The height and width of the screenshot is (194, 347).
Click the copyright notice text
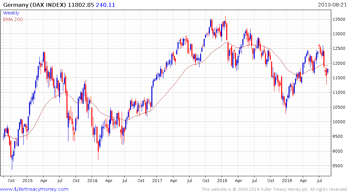pyautogui.click(x=274, y=189)
